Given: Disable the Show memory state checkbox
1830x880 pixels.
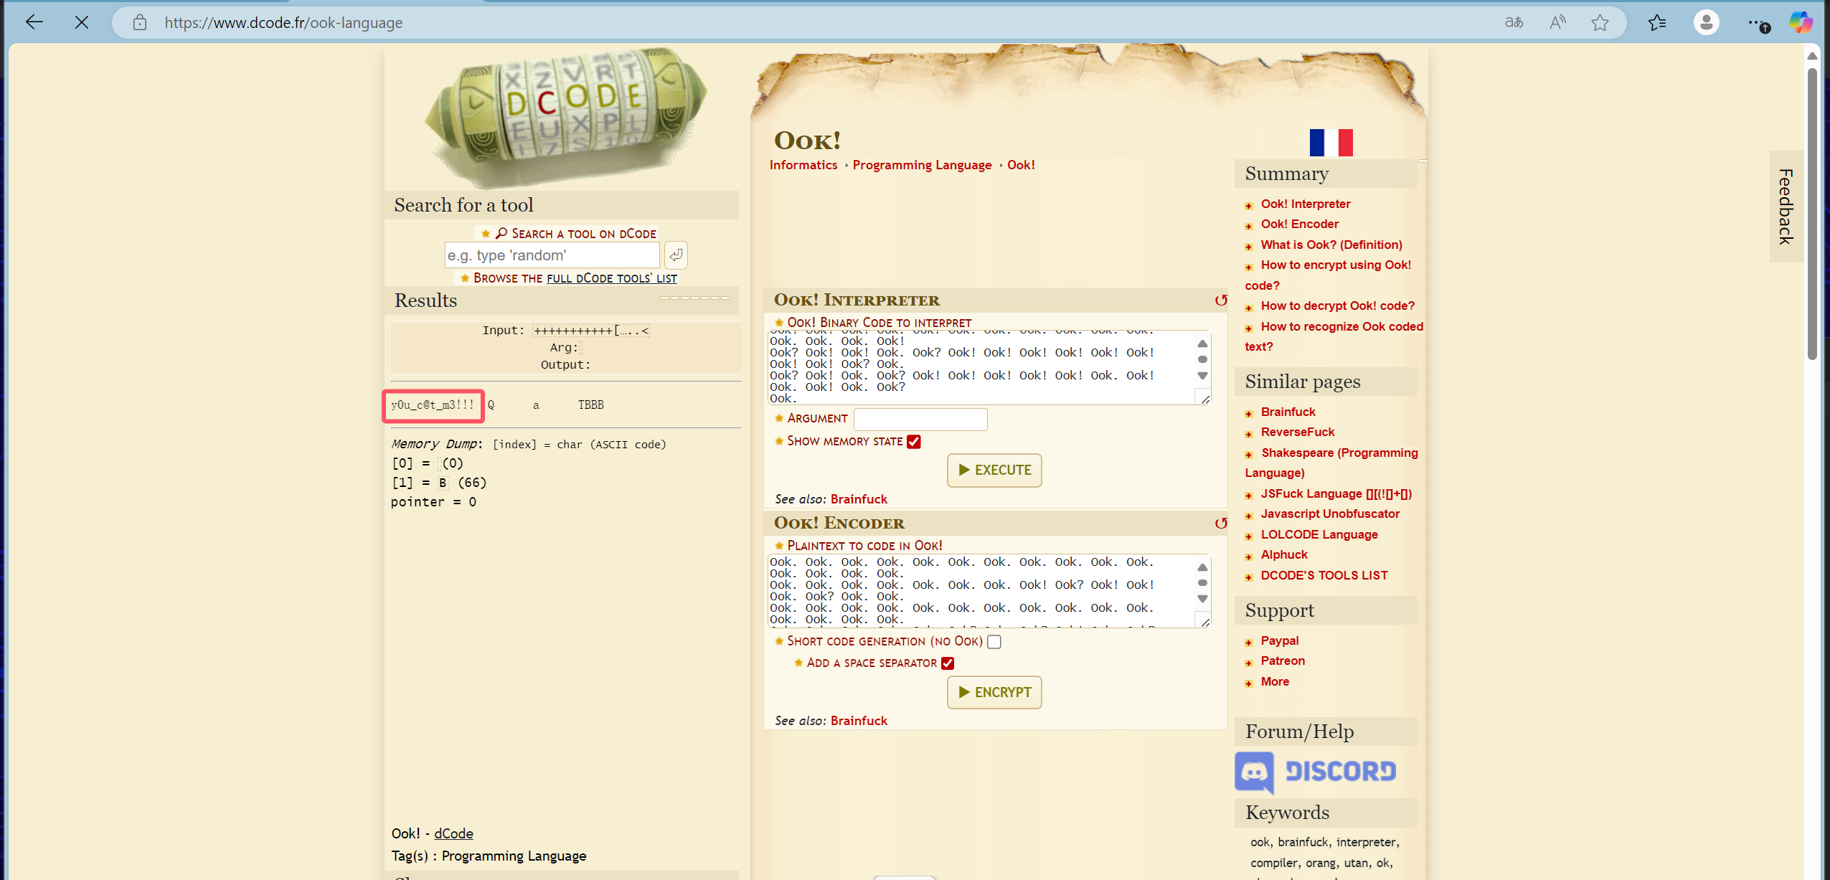Looking at the screenshot, I should coord(913,442).
